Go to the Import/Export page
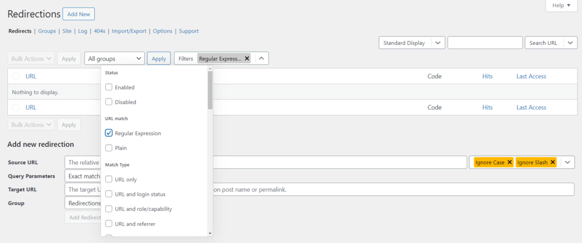Screen dimensions: 582x243 (x=130, y=31)
